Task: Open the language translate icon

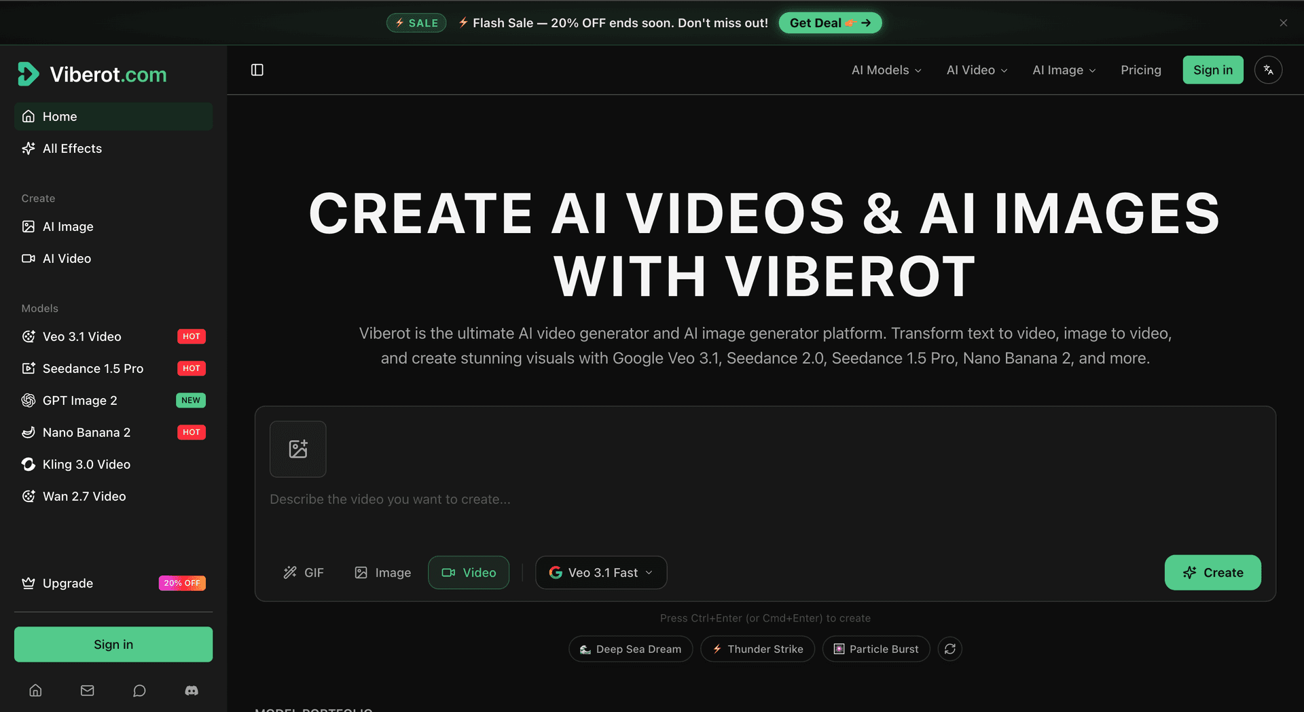Action: point(1268,70)
